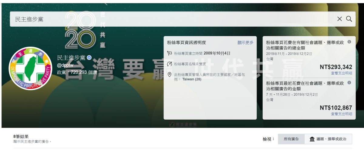The height and width of the screenshot is (150, 364).
Task: Open the 民主進步黨 page name link
Action: (x=71, y=58)
